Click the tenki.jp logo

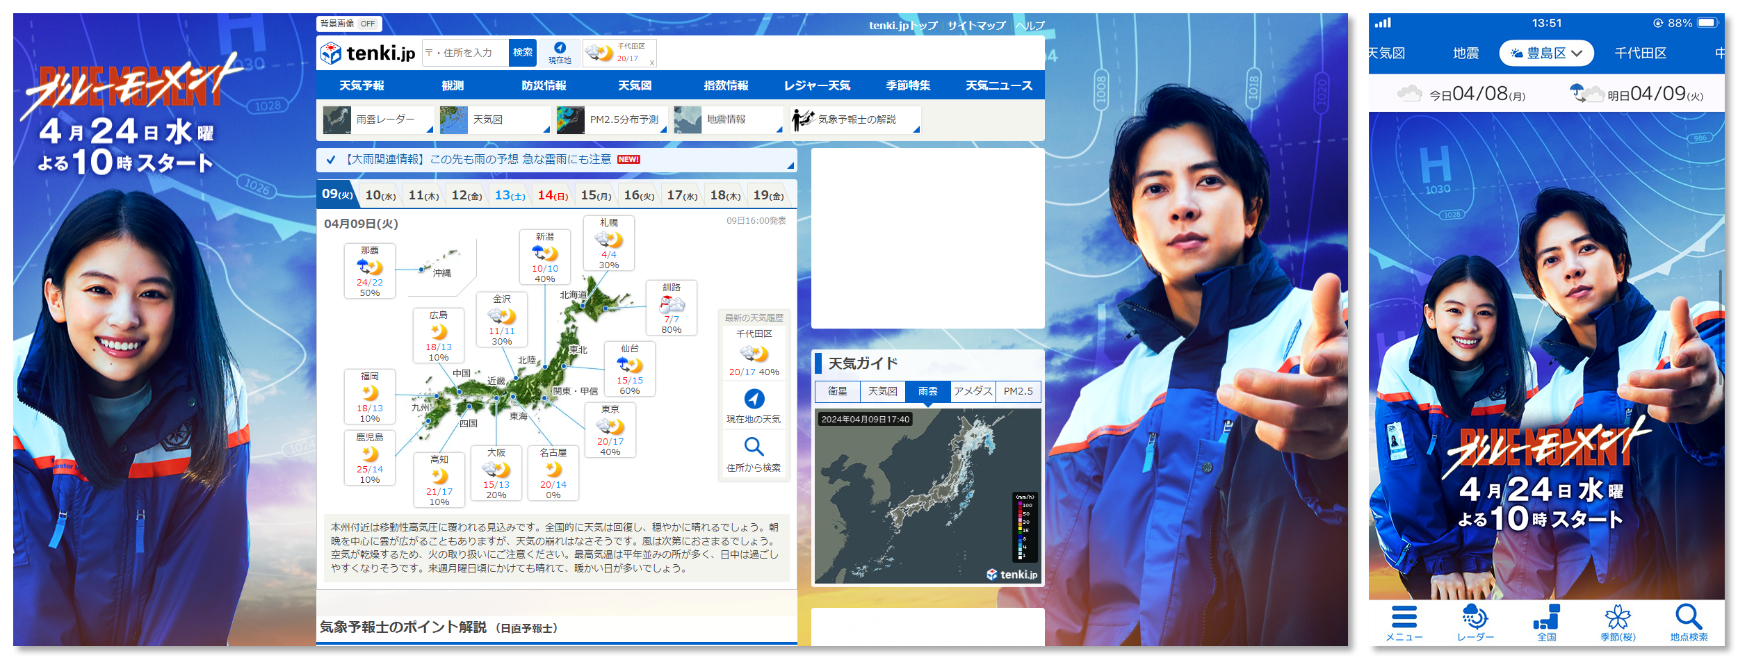(368, 53)
